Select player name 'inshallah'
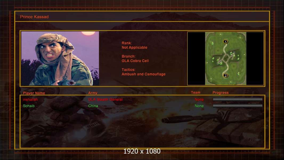Image resolution: width=284 pixels, height=160 pixels. (30, 99)
